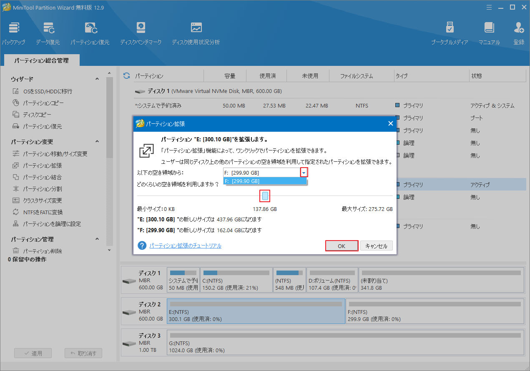
Task: Click the アクティブ & システム status cell
Action: click(492, 105)
